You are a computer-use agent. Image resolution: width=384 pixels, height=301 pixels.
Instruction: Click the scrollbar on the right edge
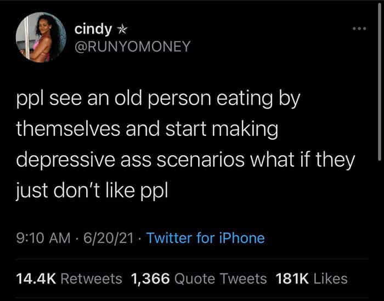(379, 55)
